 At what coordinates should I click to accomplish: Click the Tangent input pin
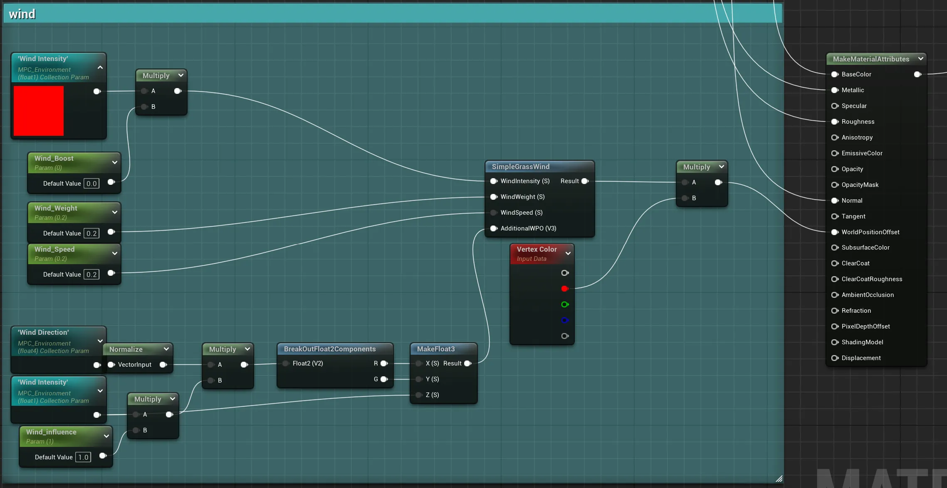point(835,216)
